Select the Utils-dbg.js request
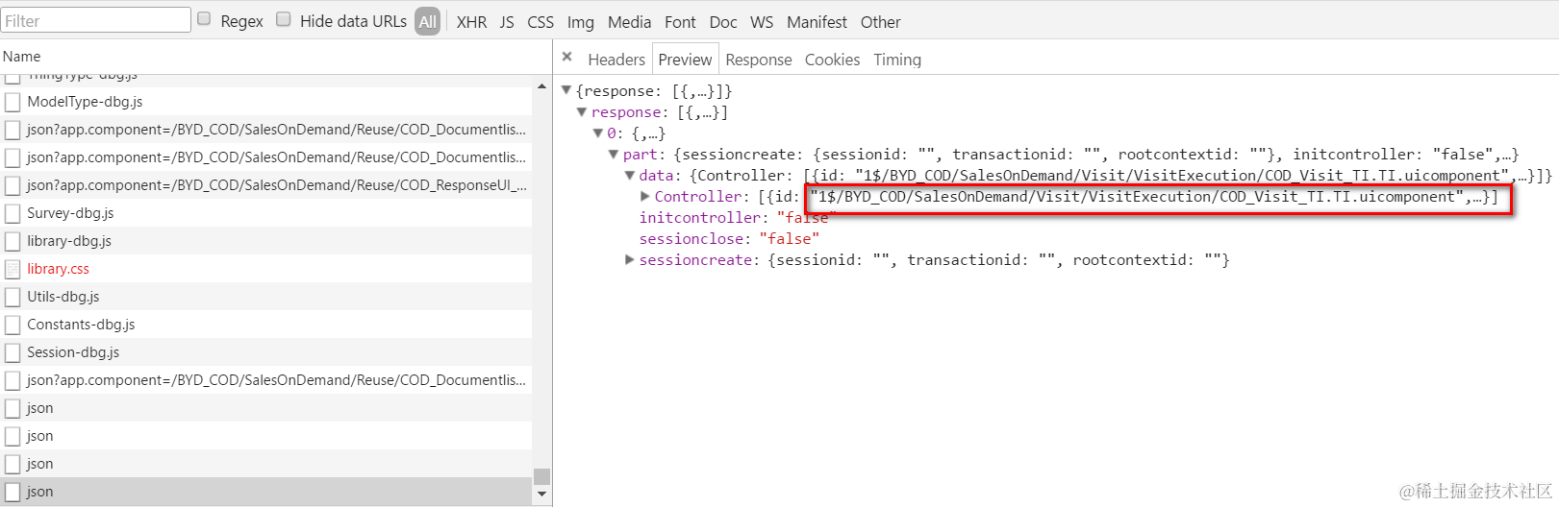This screenshot has height=507, width=1559. click(x=265, y=297)
